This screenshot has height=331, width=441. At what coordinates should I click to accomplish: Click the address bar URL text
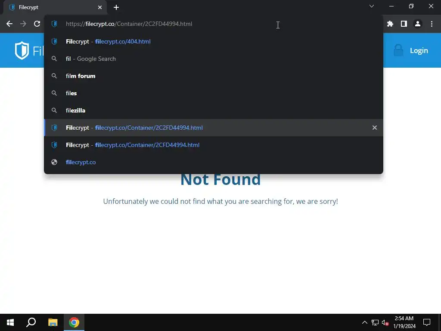point(129,24)
